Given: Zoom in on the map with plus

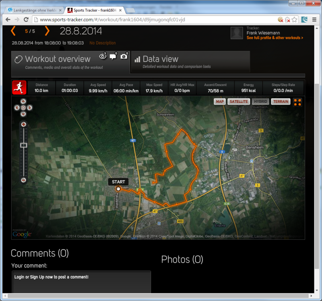Looking at the screenshot, I should pos(24,125).
